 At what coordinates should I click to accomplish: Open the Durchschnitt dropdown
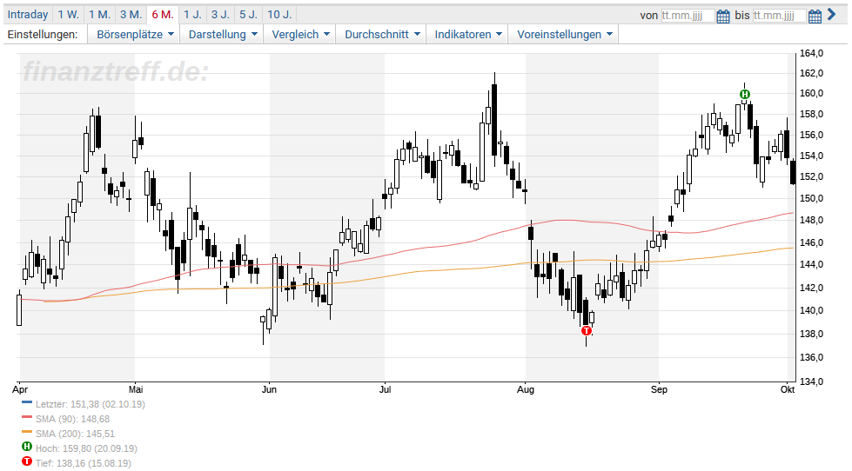tap(382, 34)
